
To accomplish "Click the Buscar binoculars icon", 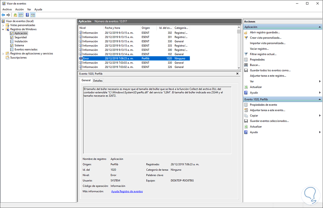I will tap(246, 65).
